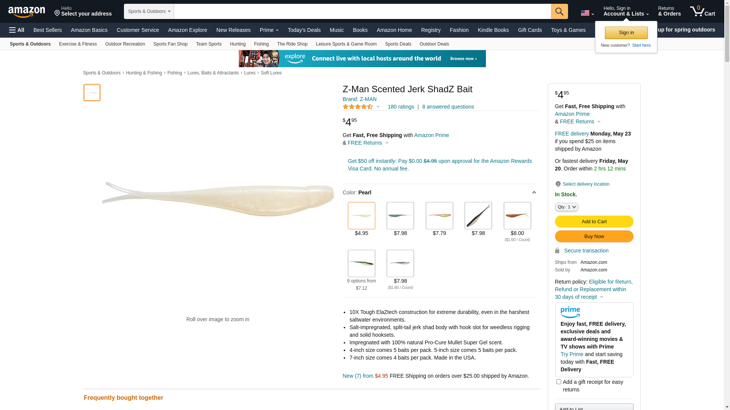Select the pink-green lure color swatch

(440, 216)
